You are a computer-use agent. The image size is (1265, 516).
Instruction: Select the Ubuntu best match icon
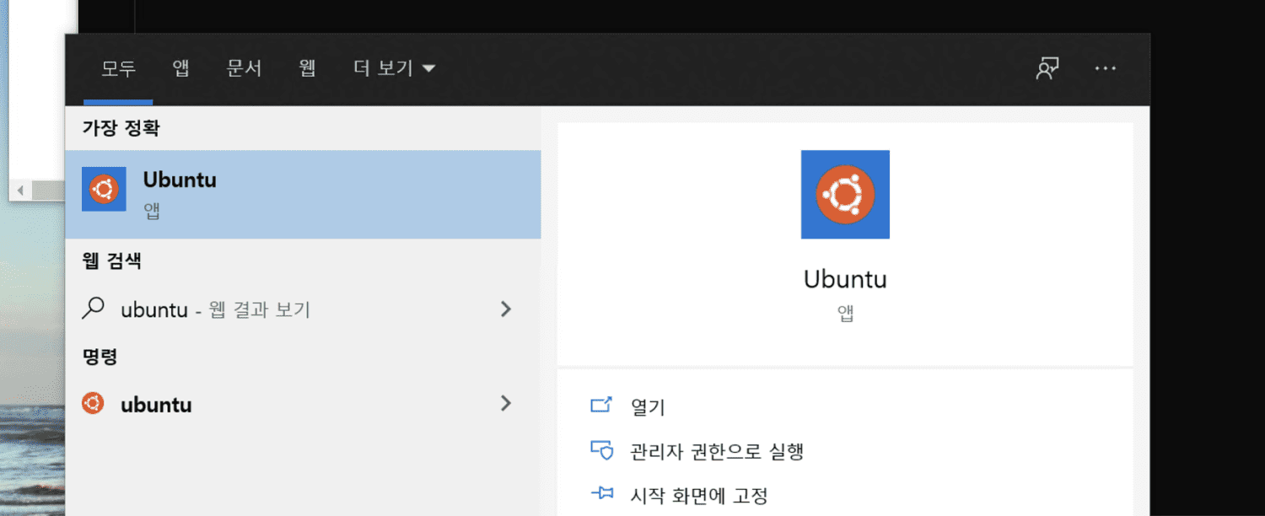tap(104, 189)
